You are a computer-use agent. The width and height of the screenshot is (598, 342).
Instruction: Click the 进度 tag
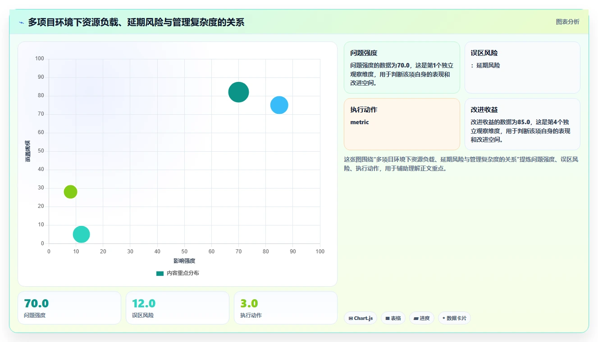[422, 318]
